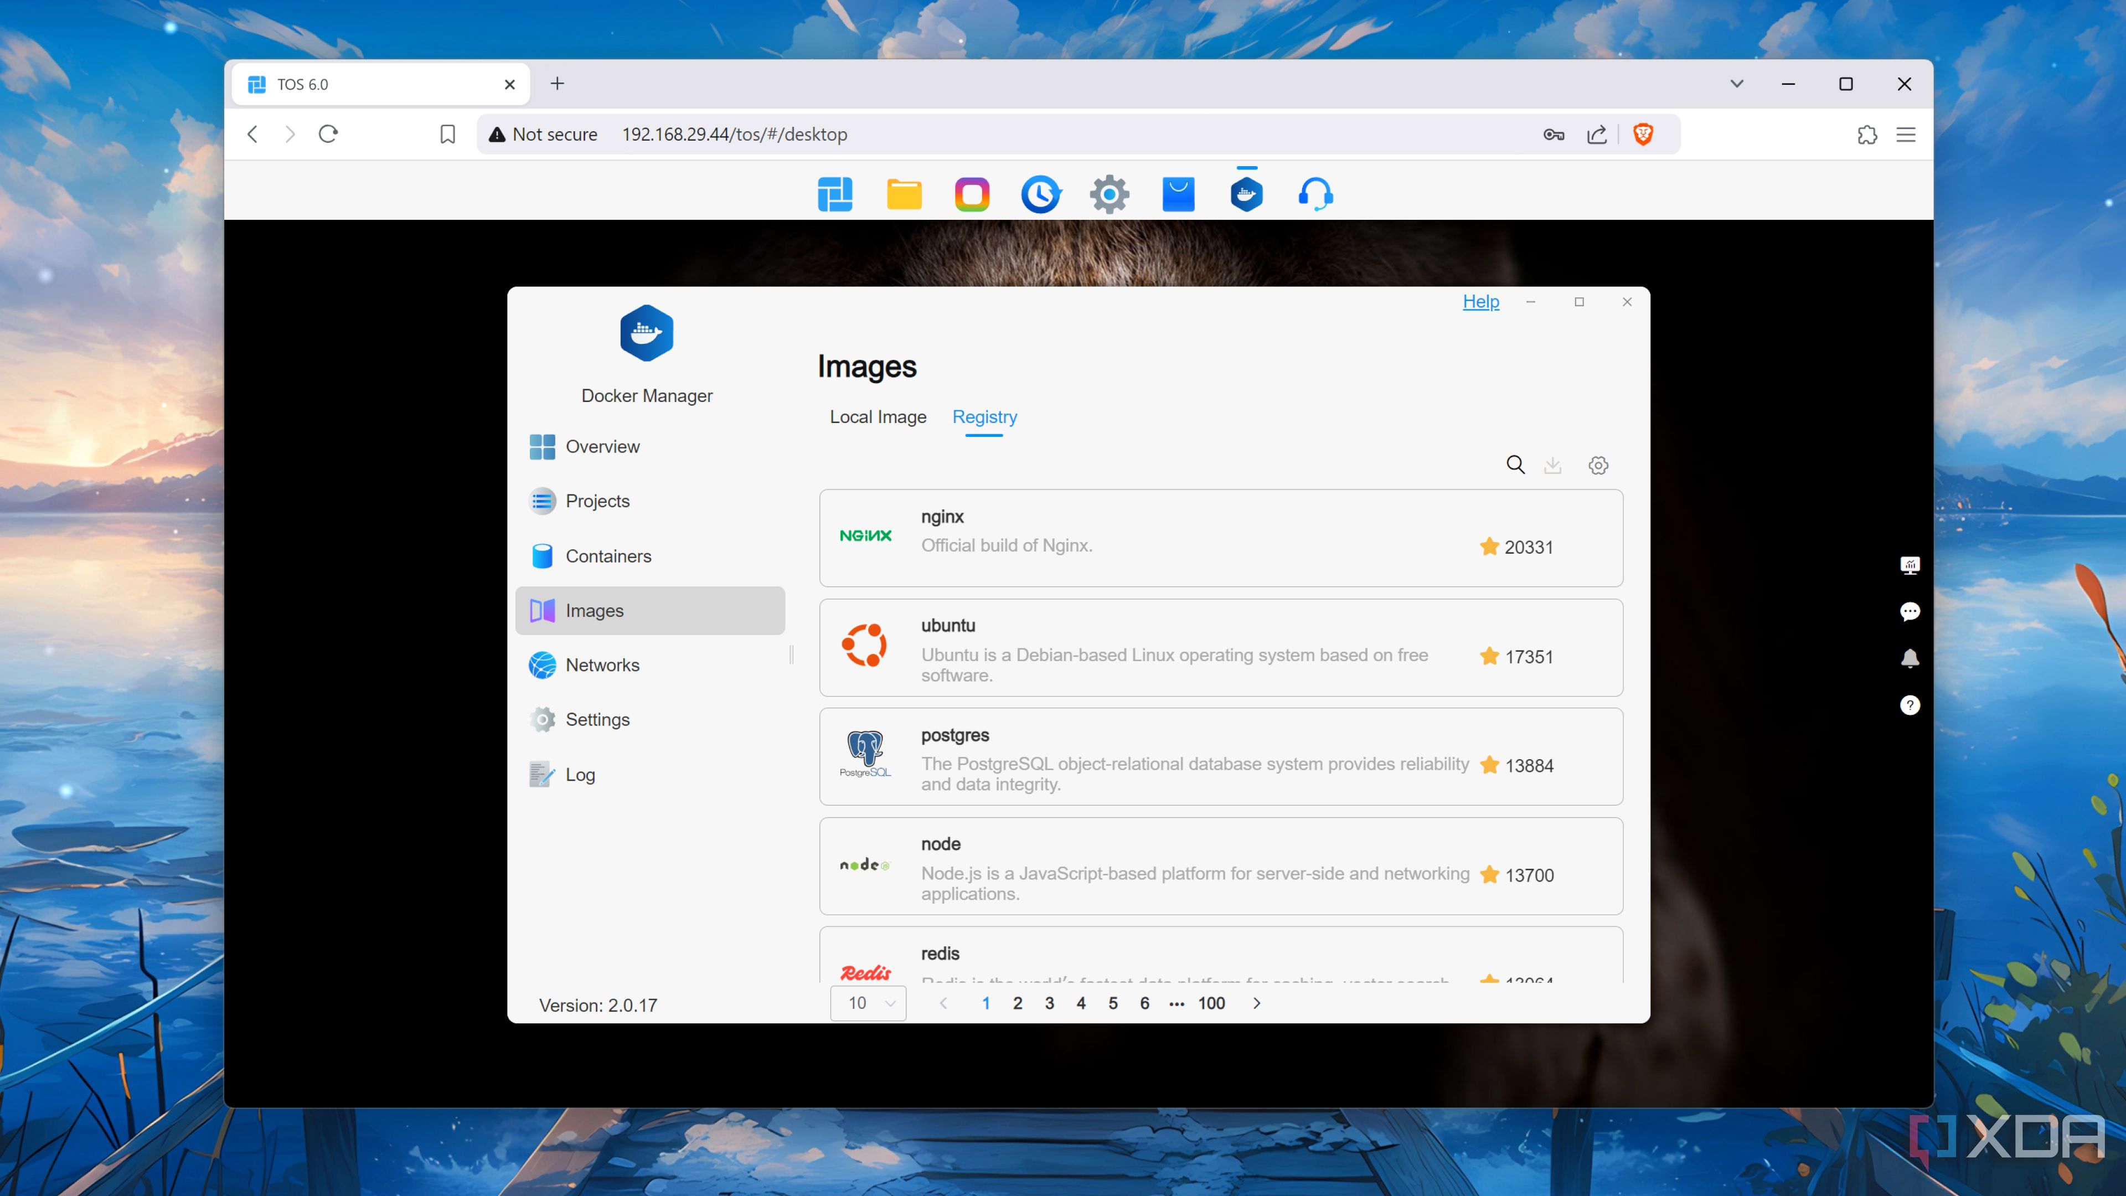Open the results-per-page dropdown showing 10
Screen dimensions: 2126x1196
tap(868, 1003)
